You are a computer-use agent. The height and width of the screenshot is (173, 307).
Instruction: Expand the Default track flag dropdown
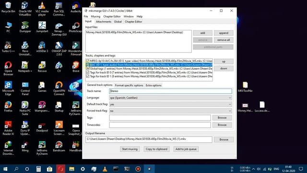[171, 104]
